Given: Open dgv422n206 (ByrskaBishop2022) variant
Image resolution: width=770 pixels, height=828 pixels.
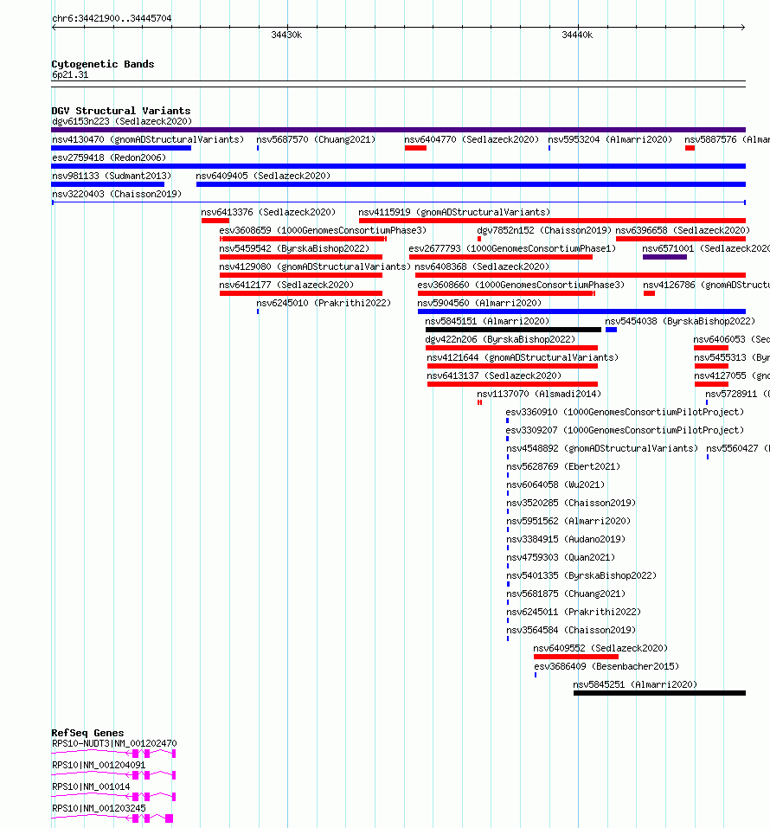Looking at the screenshot, I should [x=500, y=339].
